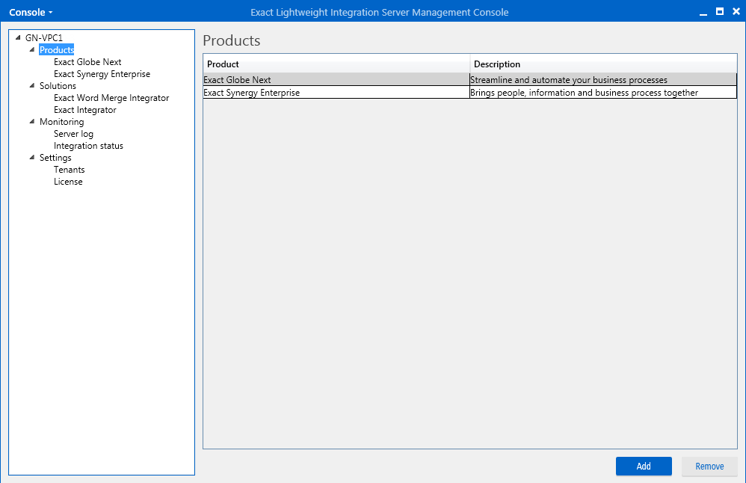Click 'Streamline and automate your business processes' cell
This screenshot has height=483, width=746.
(x=603, y=79)
